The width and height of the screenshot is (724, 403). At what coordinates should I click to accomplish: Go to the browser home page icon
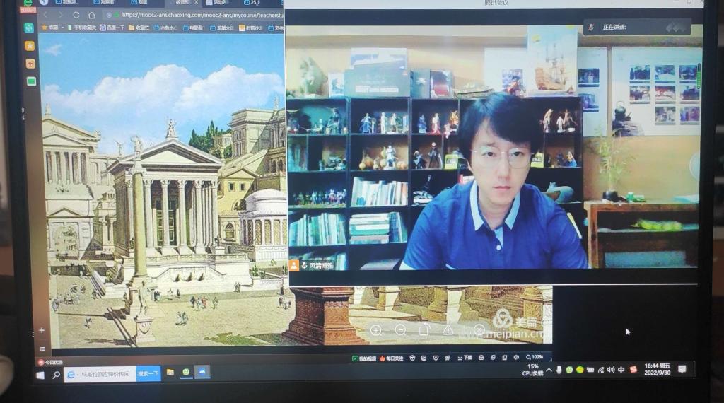coord(92,16)
